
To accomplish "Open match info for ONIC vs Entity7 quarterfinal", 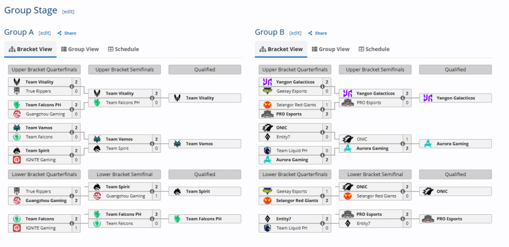I will [322, 132].
